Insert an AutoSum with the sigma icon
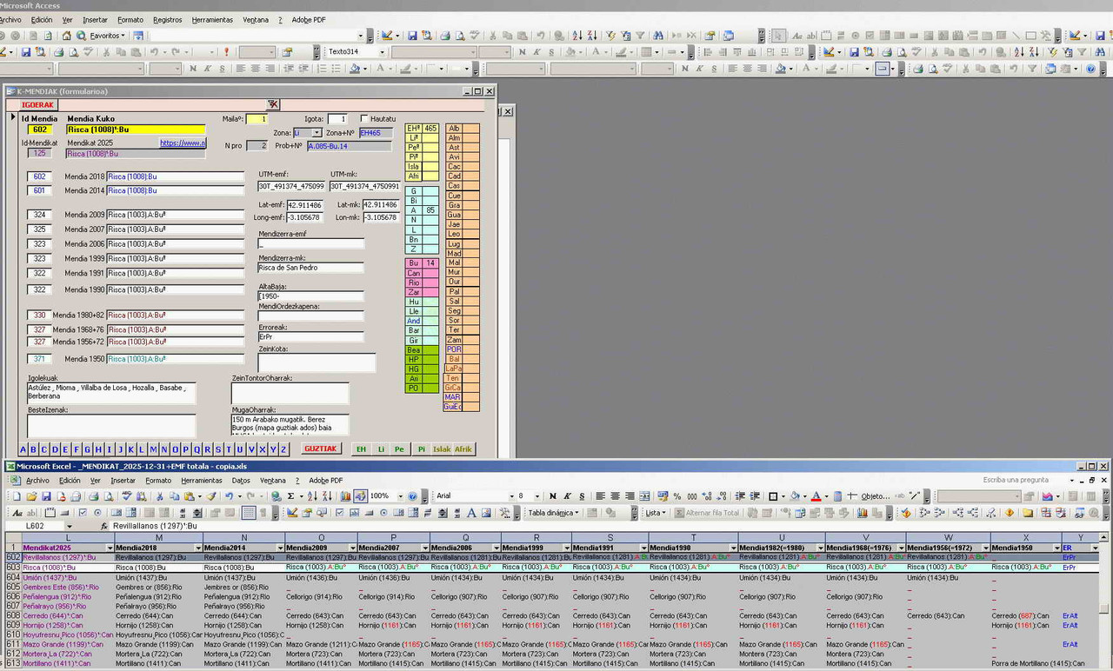The image size is (1113, 671). tap(290, 496)
